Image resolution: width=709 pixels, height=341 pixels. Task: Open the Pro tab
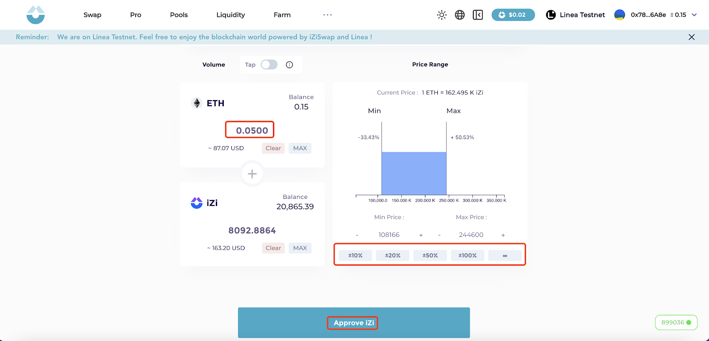[136, 15]
